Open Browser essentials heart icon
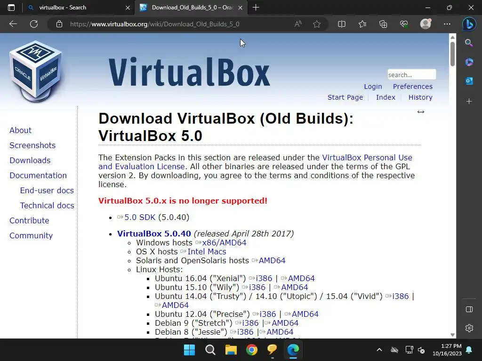Viewport: 482px width, 361px height. 404,24
